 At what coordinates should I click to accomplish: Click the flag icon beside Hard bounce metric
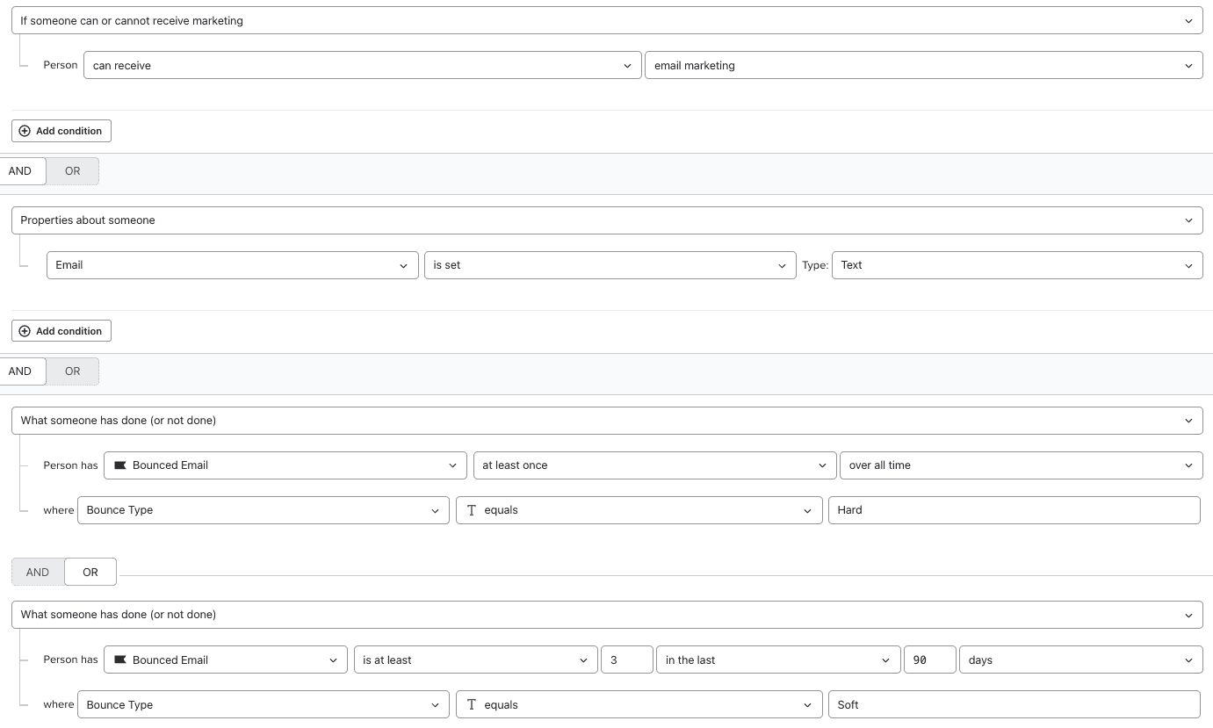point(120,465)
